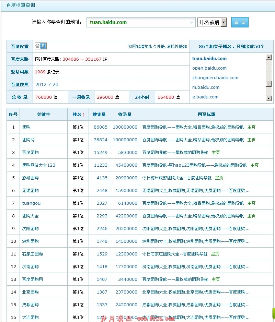Image resolution: width=275 pixels, height=322 pixels.
Task: Open the 深圳团购大全 page title link
Action: pos(196,241)
